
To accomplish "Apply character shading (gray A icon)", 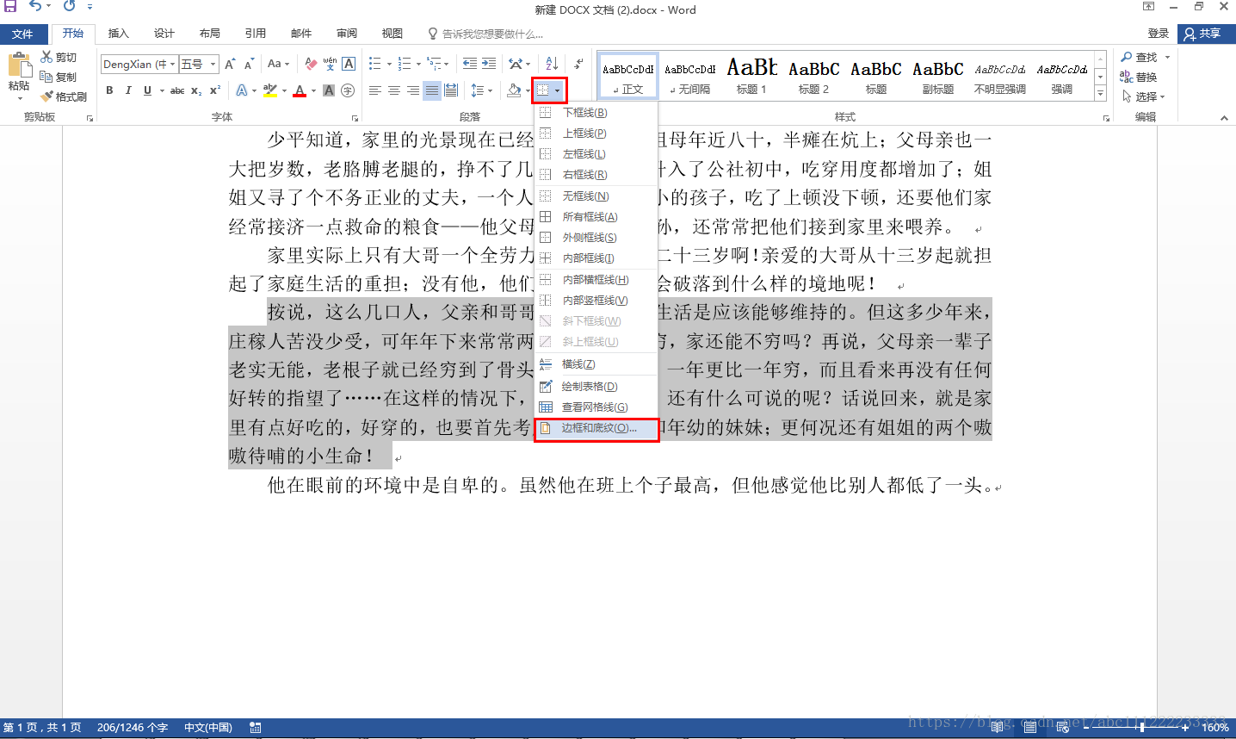I will [329, 90].
